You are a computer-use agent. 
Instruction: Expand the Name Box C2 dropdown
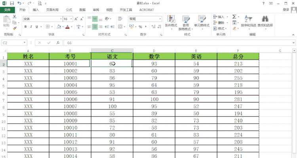pos(25,43)
